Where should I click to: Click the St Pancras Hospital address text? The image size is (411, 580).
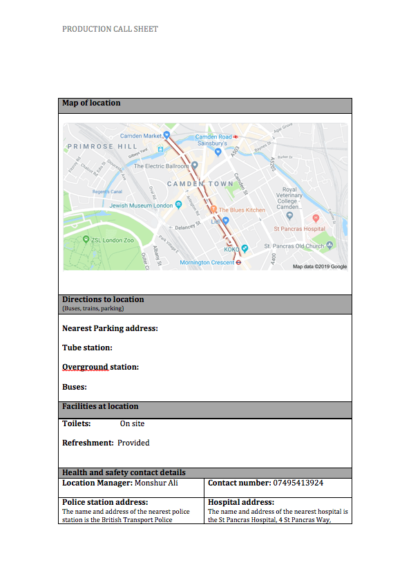[274, 520]
